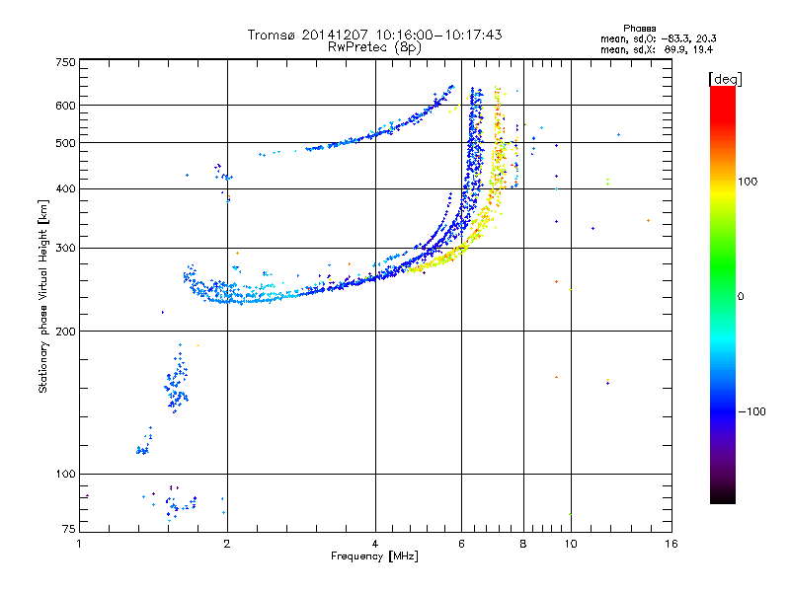Click the y-axis tick label '750'
Screen dimensions: 790x592
click(x=65, y=62)
